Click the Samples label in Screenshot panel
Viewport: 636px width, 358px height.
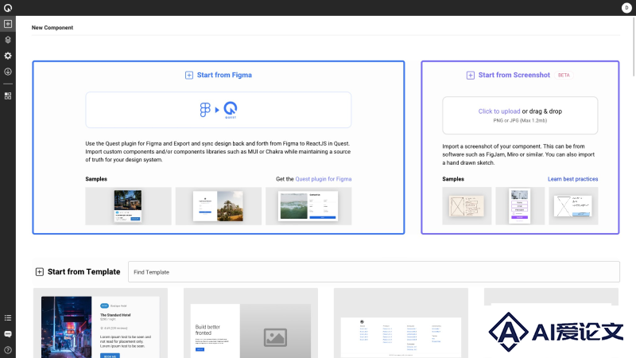point(453,179)
